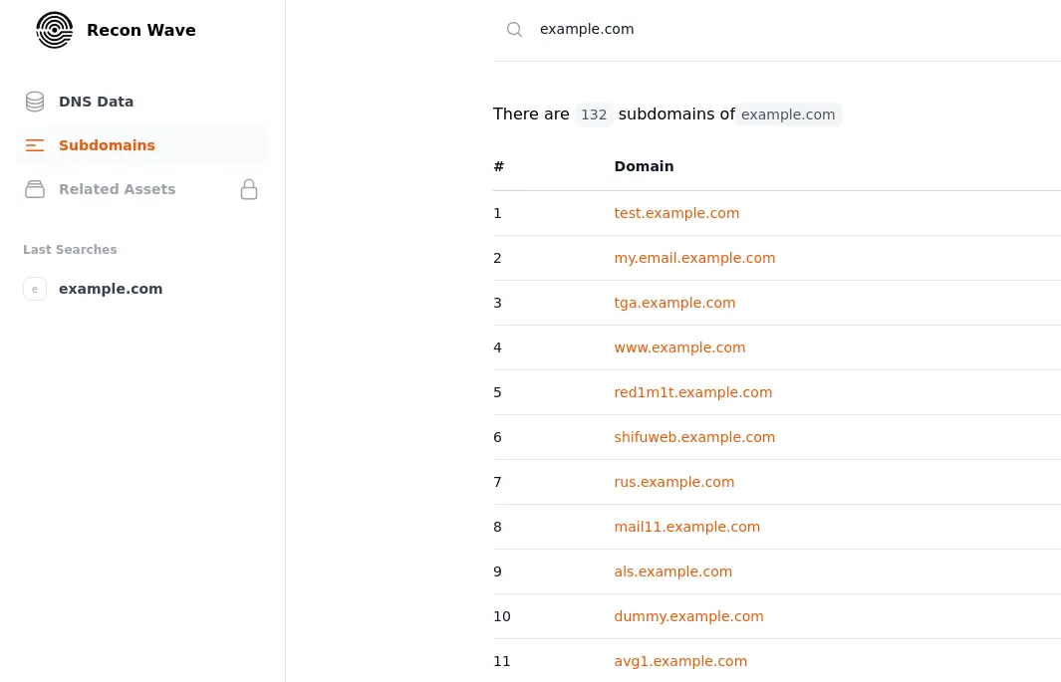The height and width of the screenshot is (682, 1061).
Task: Open DNS Data database icon
Action: click(35, 102)
